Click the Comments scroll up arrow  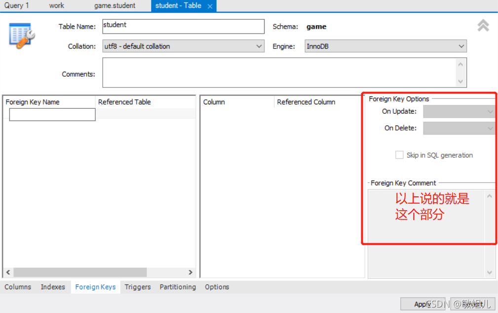[x=461, y=64]
